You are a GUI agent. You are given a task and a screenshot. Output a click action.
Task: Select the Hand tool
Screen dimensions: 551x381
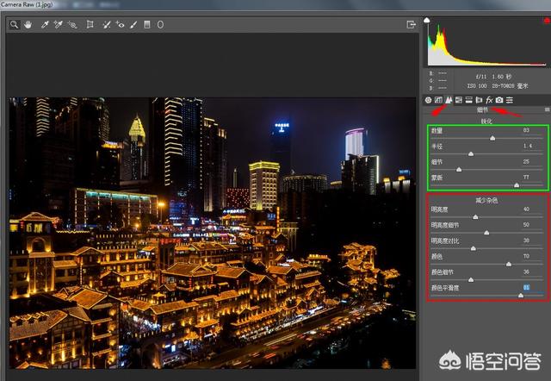point(28,25)
